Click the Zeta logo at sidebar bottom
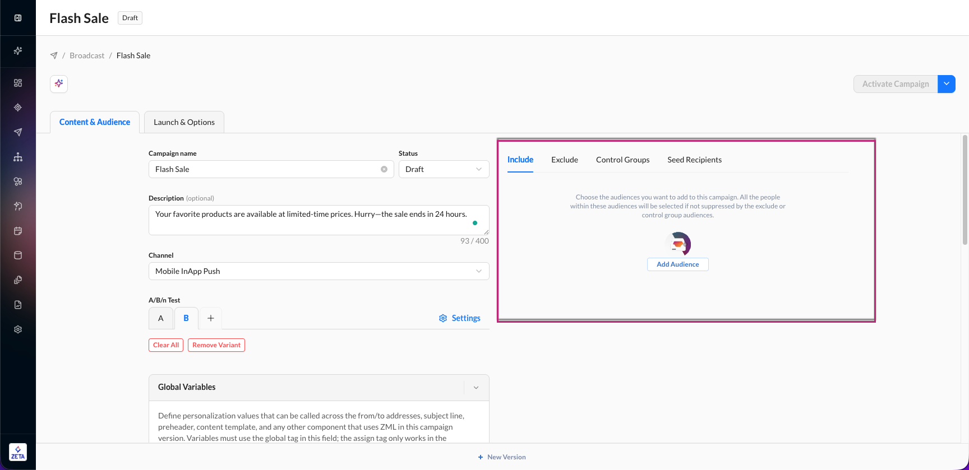Image resolution: width=969 pixels, height=470 pixels. pyautogui.click(x=18, y=452)
